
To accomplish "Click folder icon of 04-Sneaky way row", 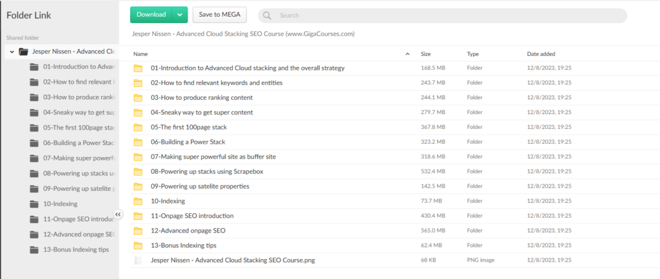I will [x=138, y=112].
